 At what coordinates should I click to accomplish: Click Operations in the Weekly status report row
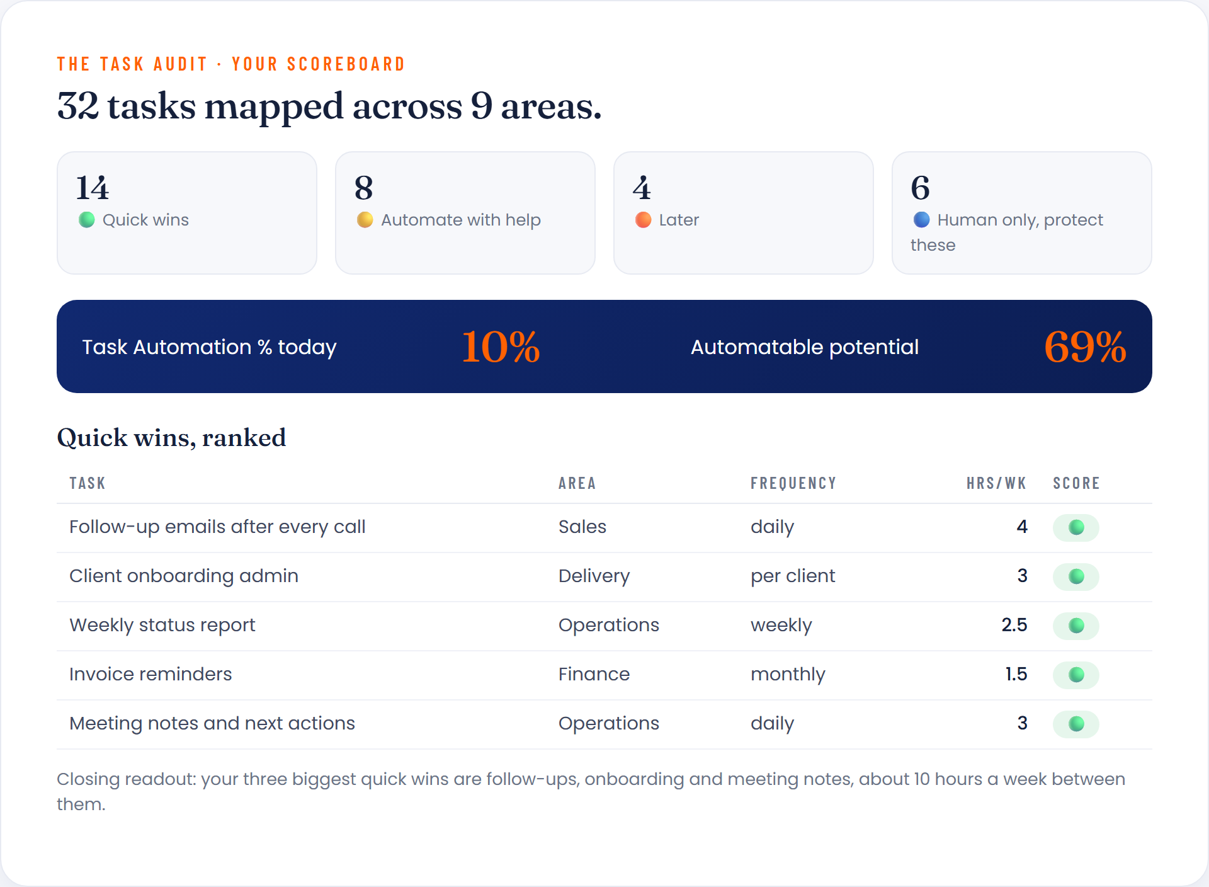(609, 625)
